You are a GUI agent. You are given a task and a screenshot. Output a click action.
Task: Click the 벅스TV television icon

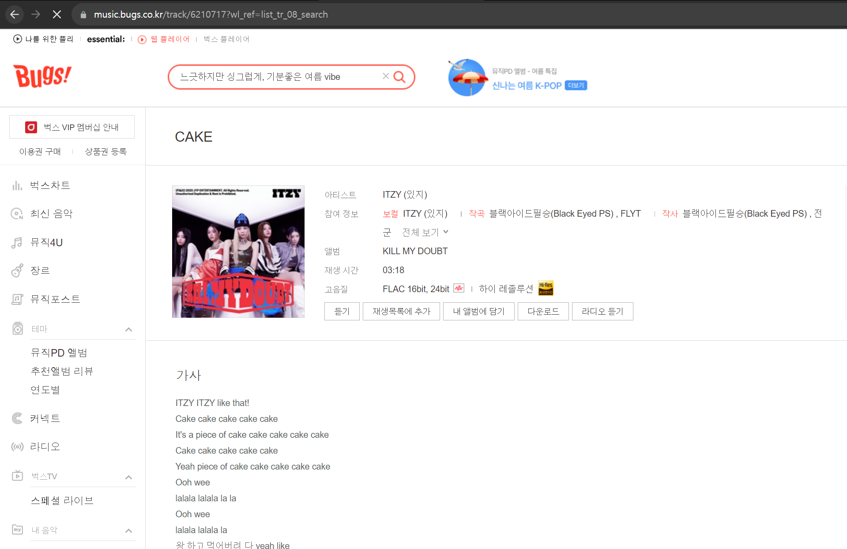pyautogui.click(x=17, y=475)
